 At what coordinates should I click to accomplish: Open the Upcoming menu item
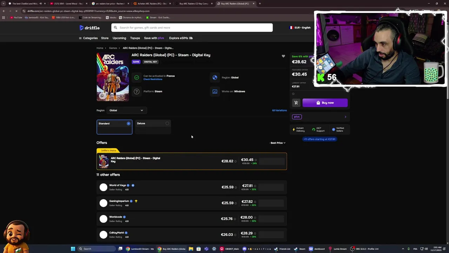click(x=119, y=38)
